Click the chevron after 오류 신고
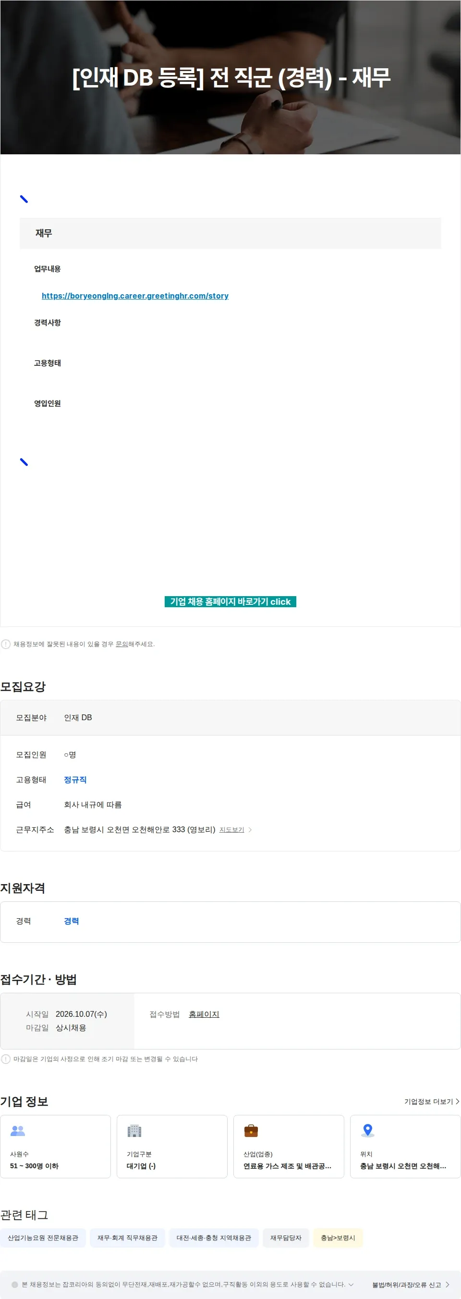461x1299 pixels. click(448, 1285)
